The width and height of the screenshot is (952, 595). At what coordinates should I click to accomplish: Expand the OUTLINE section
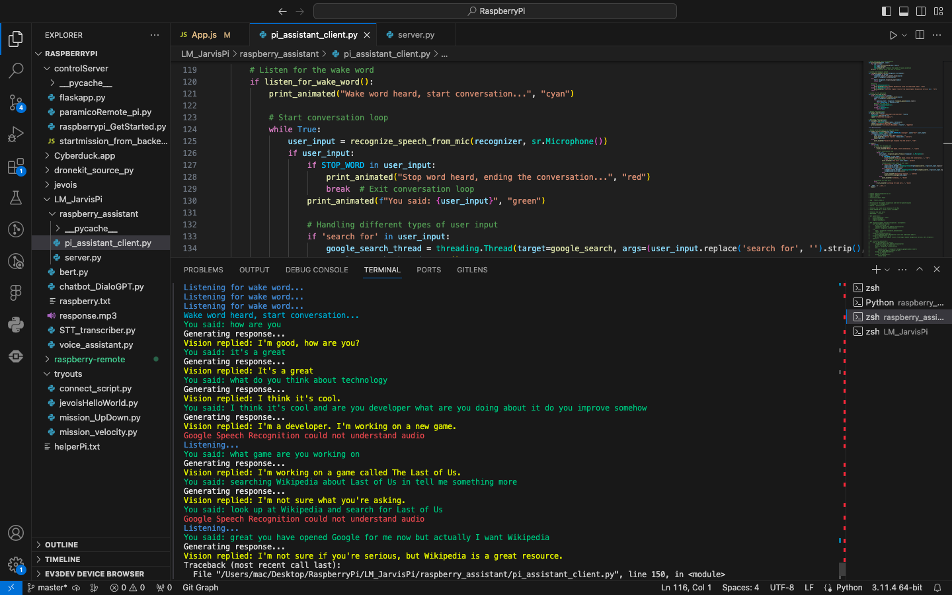click(x=101, y=545)
